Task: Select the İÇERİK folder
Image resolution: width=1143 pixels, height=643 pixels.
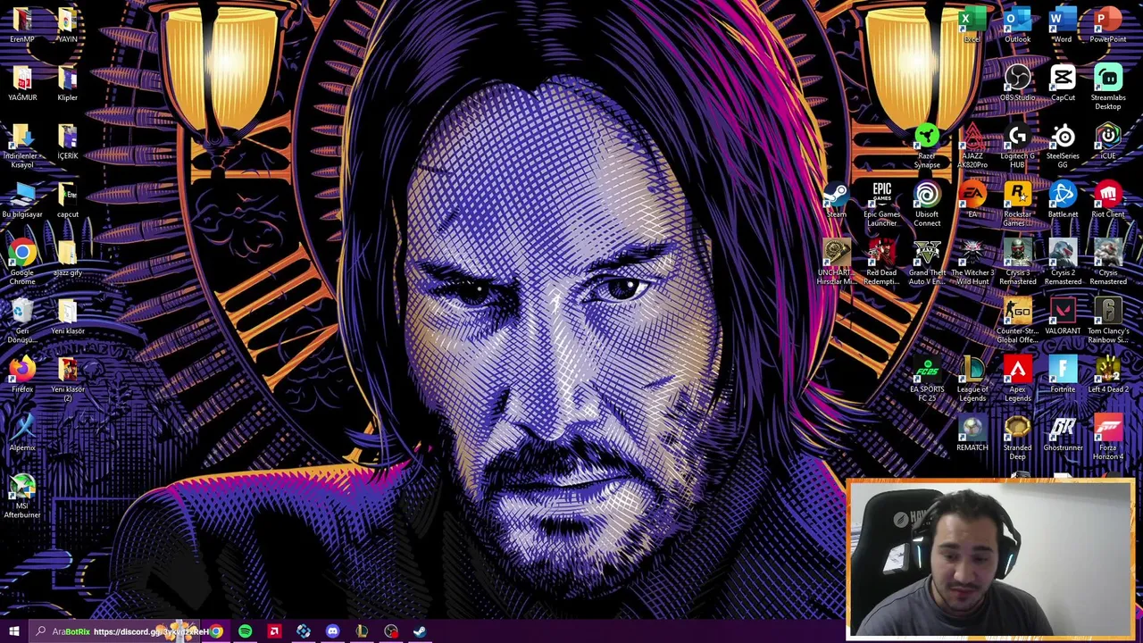Action: pos(67,142)
